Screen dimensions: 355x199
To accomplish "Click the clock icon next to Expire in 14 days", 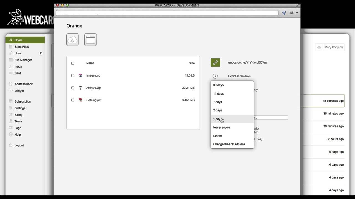I will pyautogui.click(x=215, y=76).
